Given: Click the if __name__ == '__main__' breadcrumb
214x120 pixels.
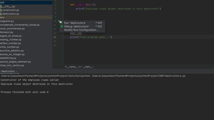Looking at the screenshot, I should 79,67.
